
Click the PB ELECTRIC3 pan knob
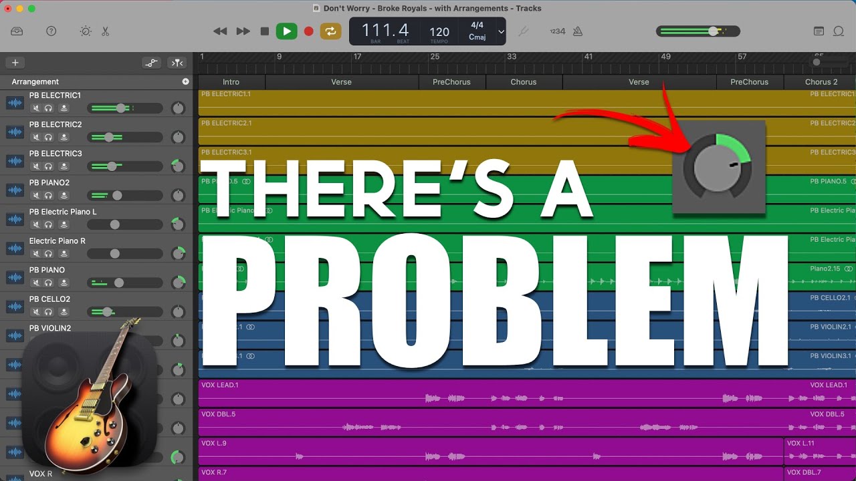click(x=178, y=166)
